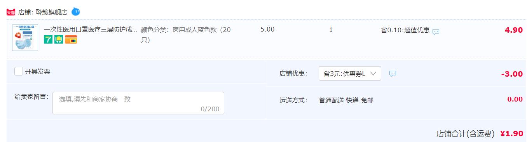527x142 pixels.
Task: Focus the 给卖家留言 message input box
Action: pyautogui.click(x=138, y=103)
